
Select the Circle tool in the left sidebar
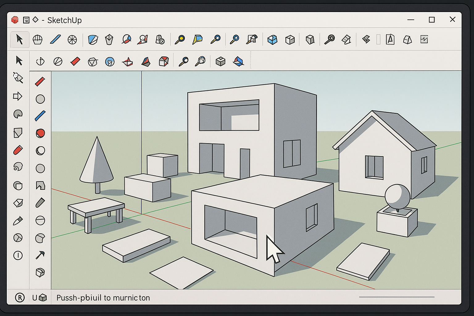pos(40,98)
